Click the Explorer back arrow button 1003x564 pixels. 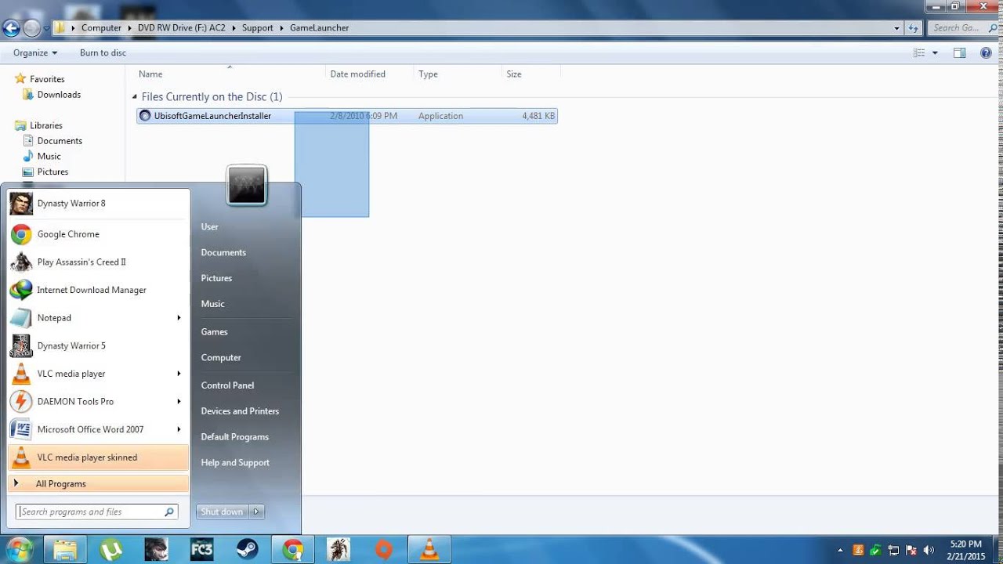(11, 28)
